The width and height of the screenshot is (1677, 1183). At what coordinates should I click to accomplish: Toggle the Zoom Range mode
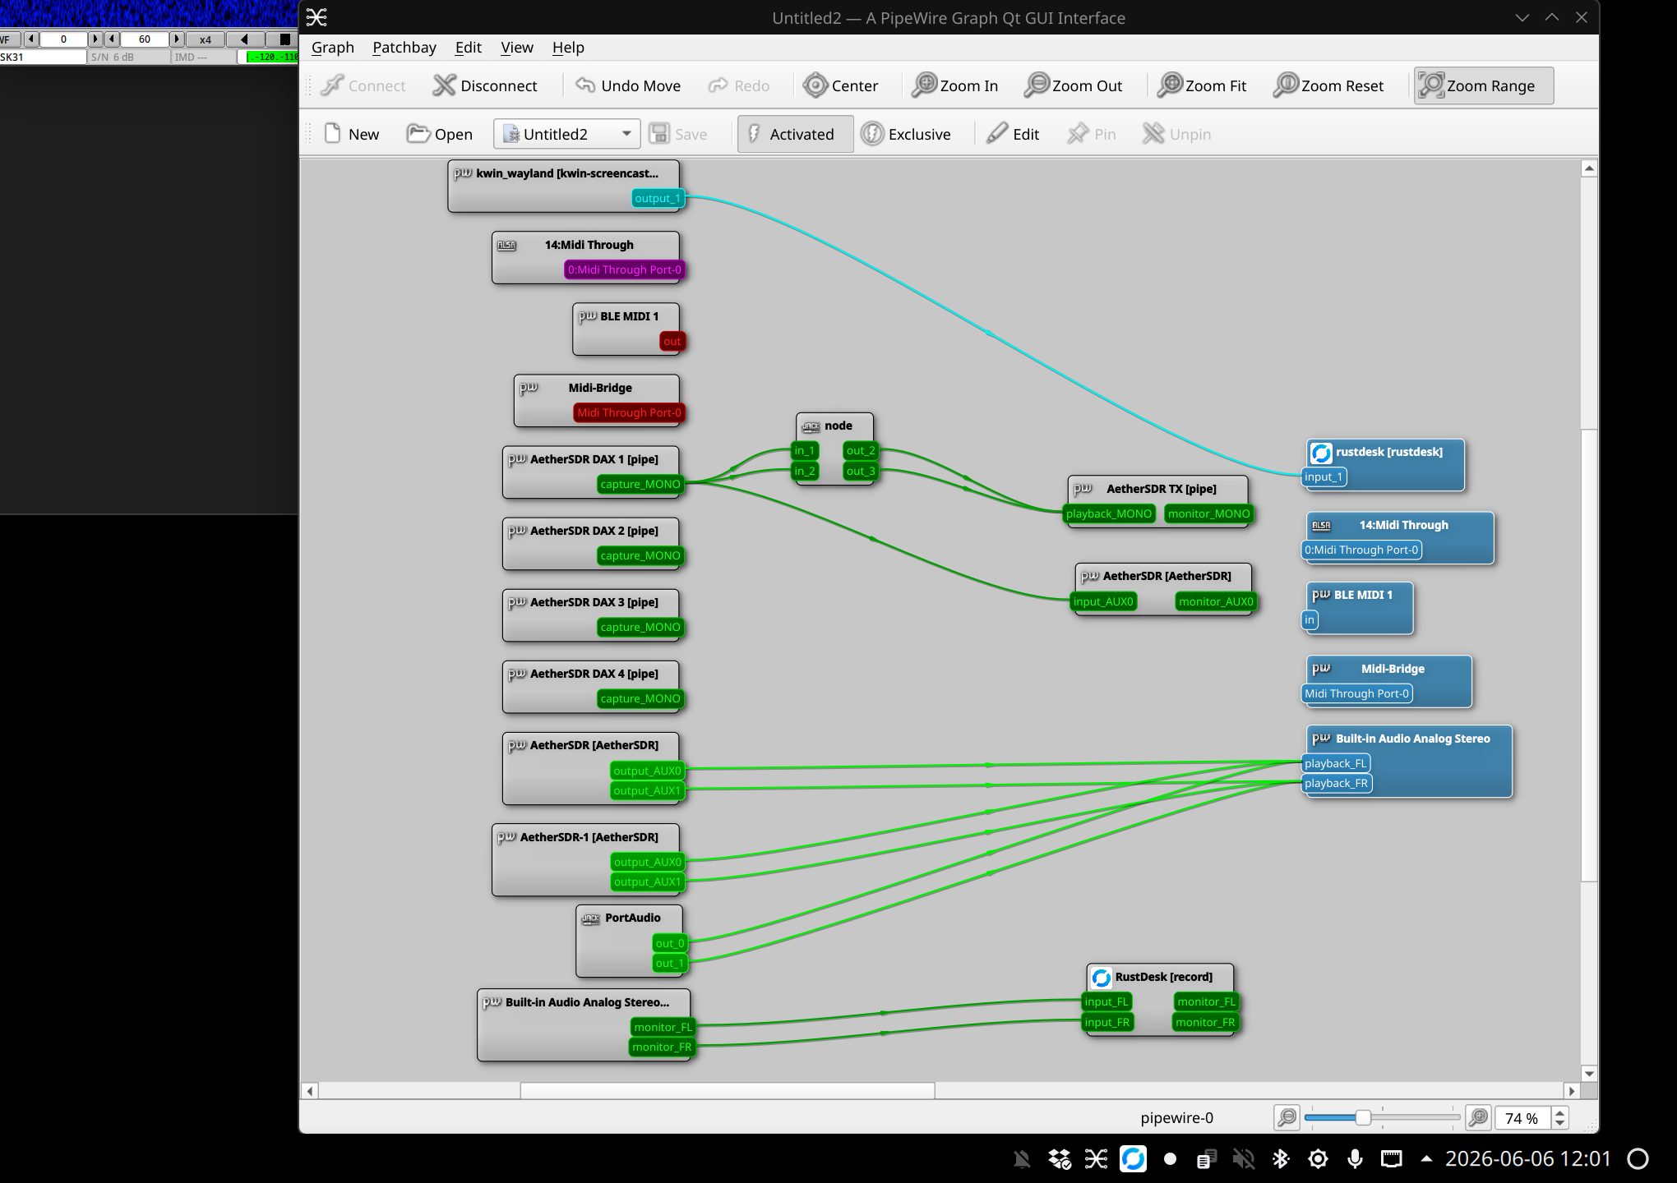(x=1484, y=85)
